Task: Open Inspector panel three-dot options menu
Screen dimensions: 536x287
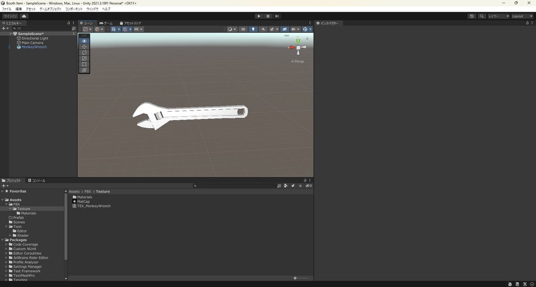Action: [x=532, y=23]
